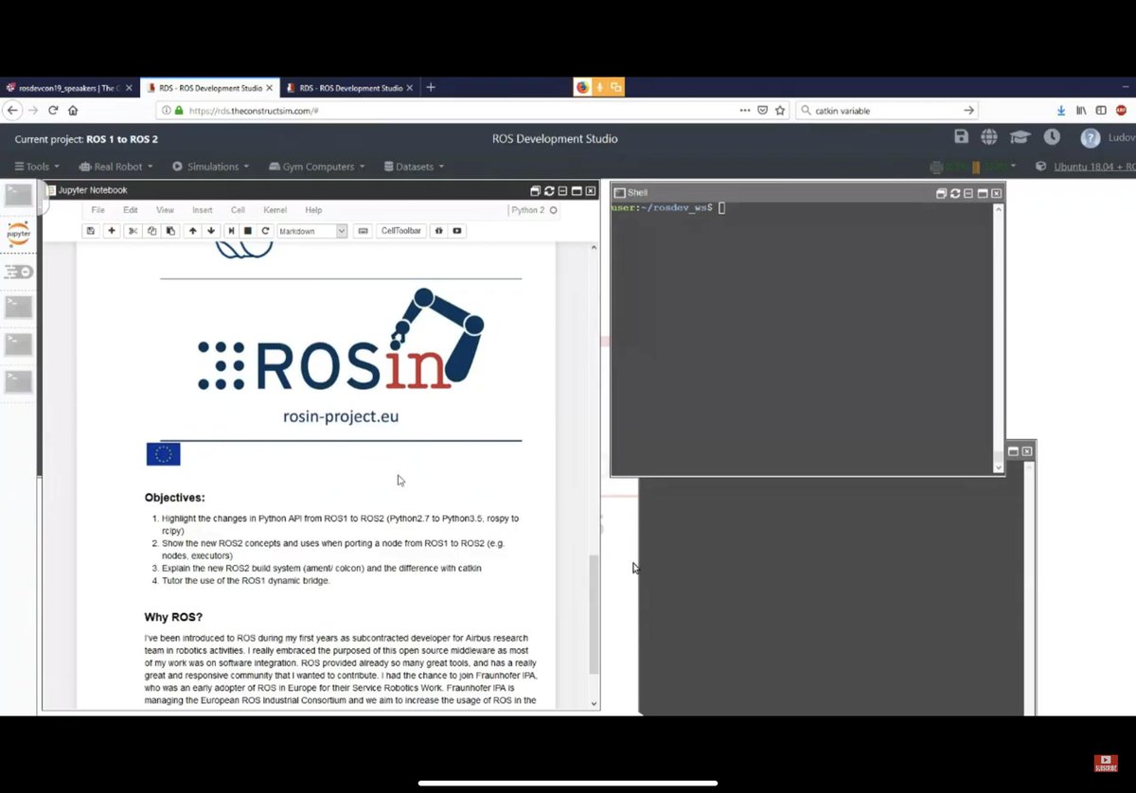This screenshot has height=793, width=1136.
Task: Submit search with the search bar arrow
Action: (x=968, y=111)
